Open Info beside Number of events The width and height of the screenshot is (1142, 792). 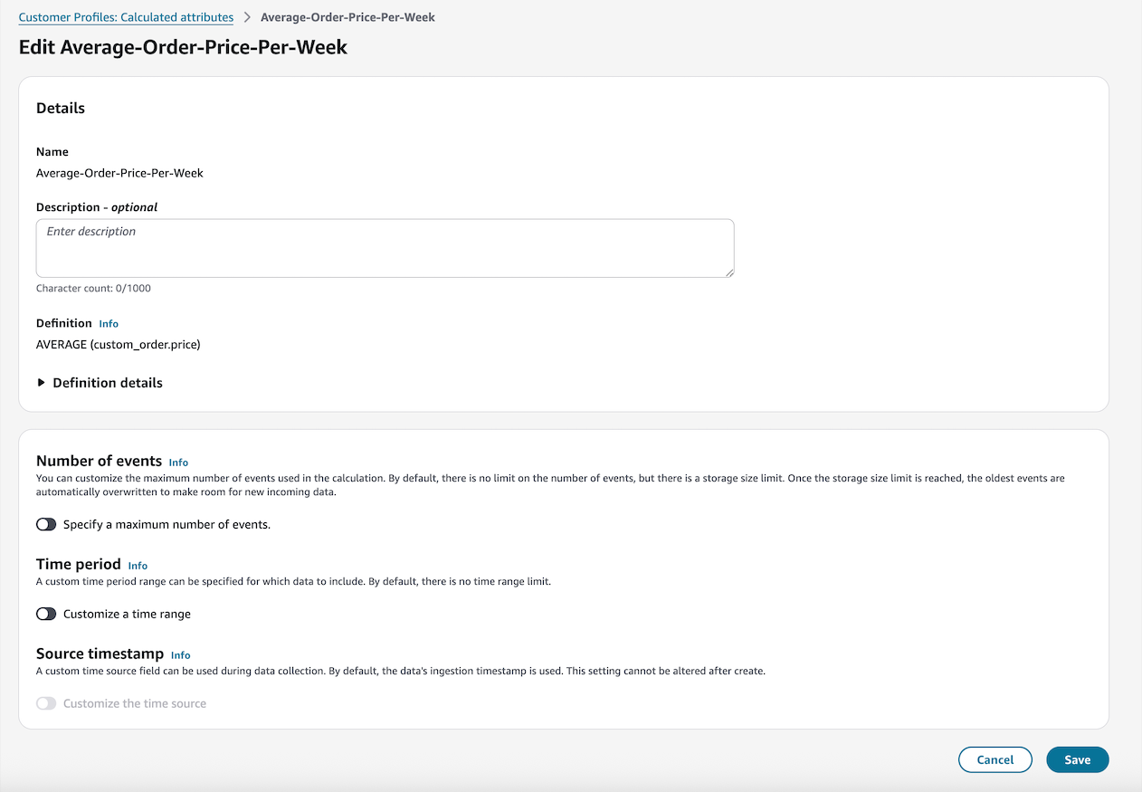pos(178,463)
